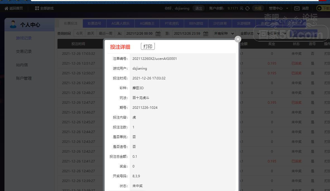Click the issue number 20211226-1024
Image resolution: width=330 pixels, height=191 pixels.
click(145, 107)
